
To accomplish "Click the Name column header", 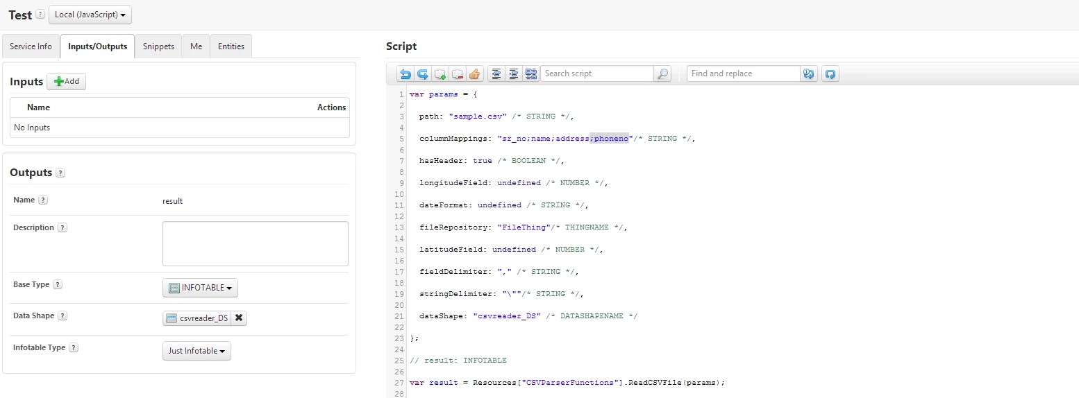I will click(x=38, y=107).
